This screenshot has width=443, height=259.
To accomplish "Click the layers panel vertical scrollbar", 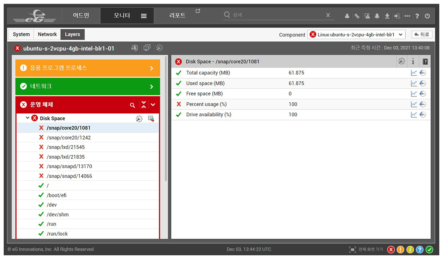I will 166,118.
